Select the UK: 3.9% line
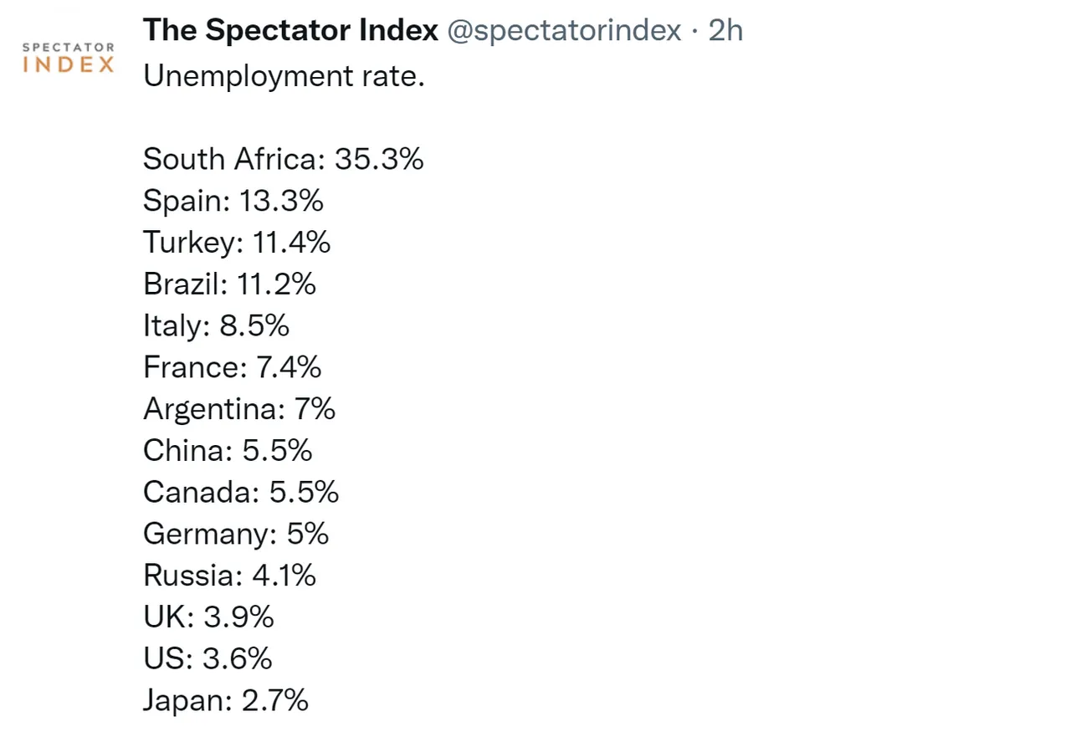Image resolution: width=1071 pixels, height=737 pixels. [x=209, y=617]
